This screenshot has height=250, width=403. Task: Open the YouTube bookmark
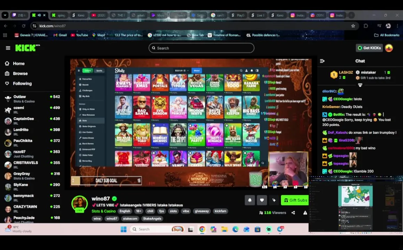[79, 35]
